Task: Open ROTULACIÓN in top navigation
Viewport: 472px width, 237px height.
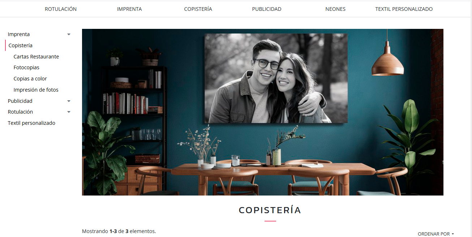Action: (x=61, y=9)
